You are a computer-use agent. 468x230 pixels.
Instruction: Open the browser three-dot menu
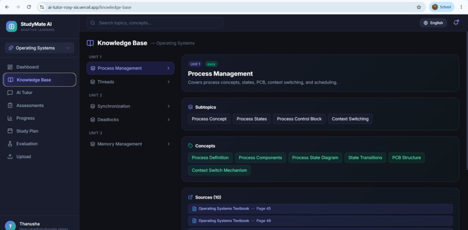461,7
